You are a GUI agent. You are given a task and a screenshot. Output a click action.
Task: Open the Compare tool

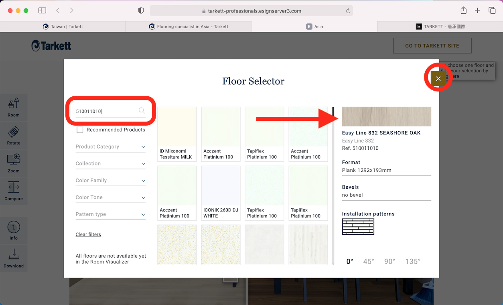14,191
